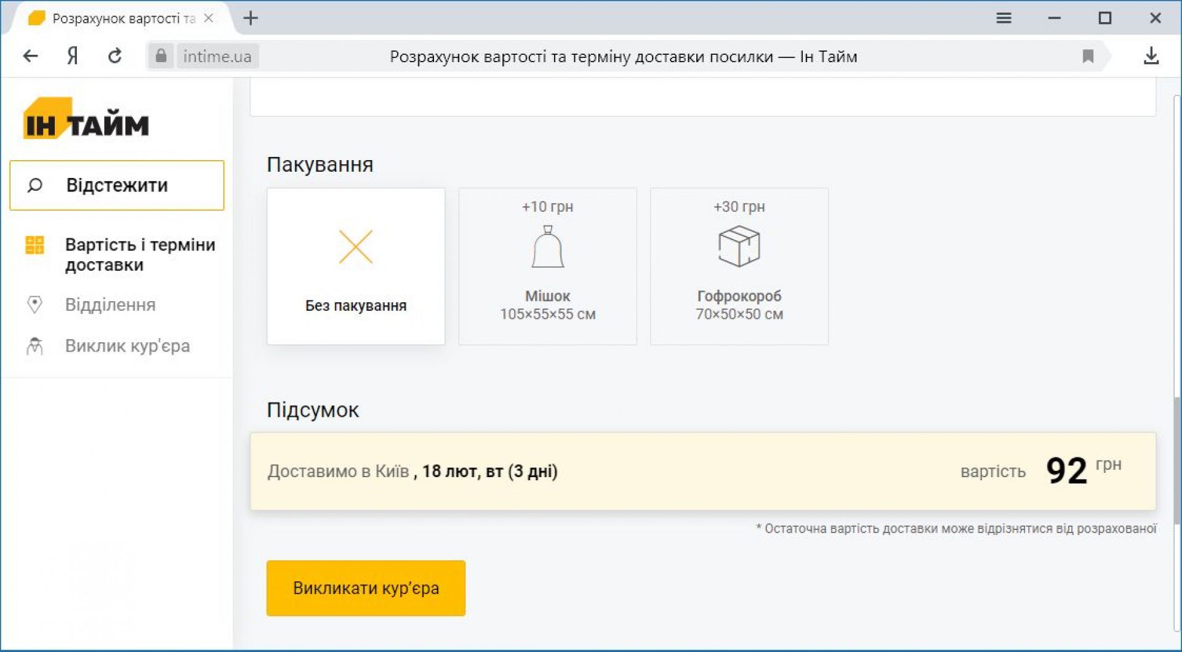Click the courier person icon in sidebar

point(34,346)
